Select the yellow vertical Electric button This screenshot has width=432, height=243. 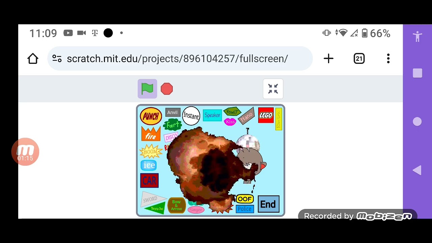point(278,119)
